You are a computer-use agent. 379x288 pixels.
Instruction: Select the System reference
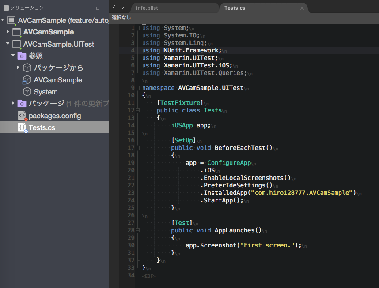(54, 92)
